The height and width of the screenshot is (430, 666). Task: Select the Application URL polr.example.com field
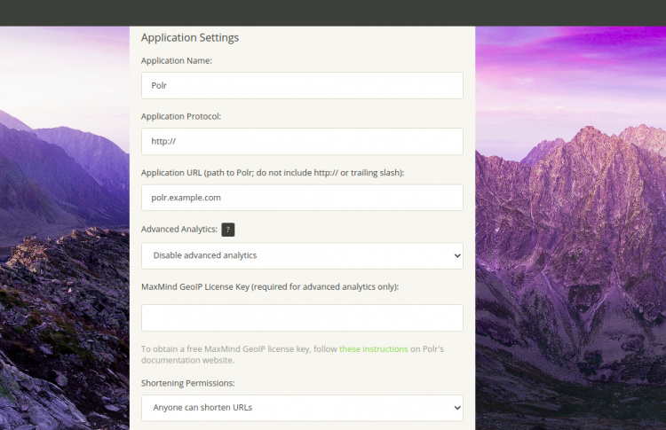click(x=302, y=198)
